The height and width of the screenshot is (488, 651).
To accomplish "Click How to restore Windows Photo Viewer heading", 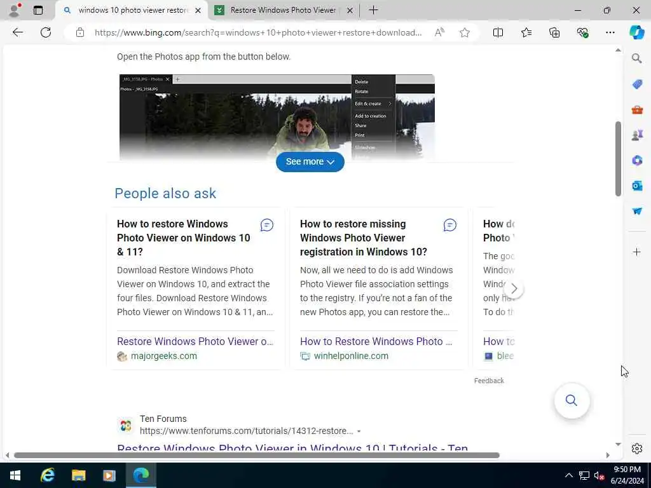I will 184,238.
